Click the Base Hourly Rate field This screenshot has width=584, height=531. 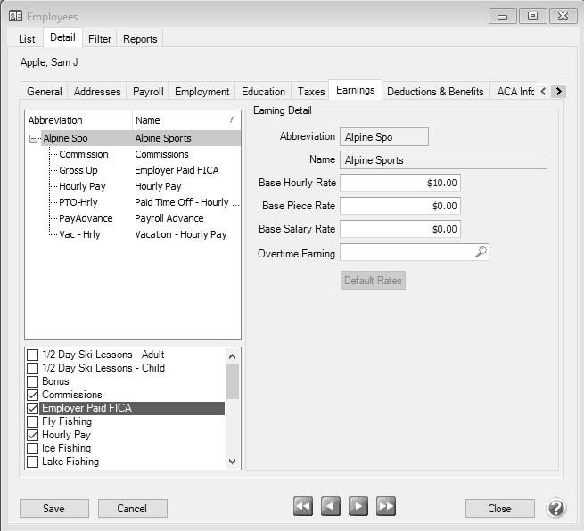399,183
